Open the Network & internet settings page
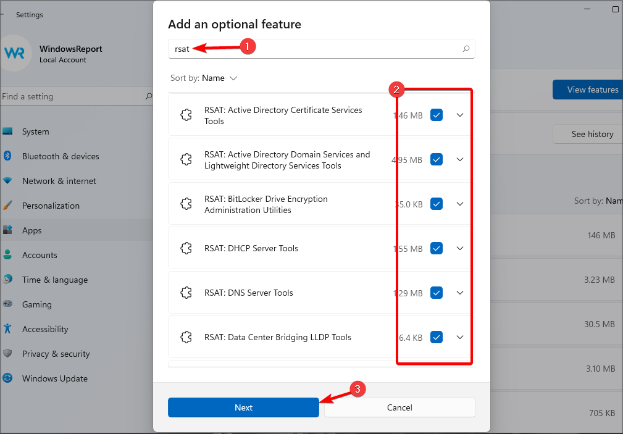 click(59, 181)
